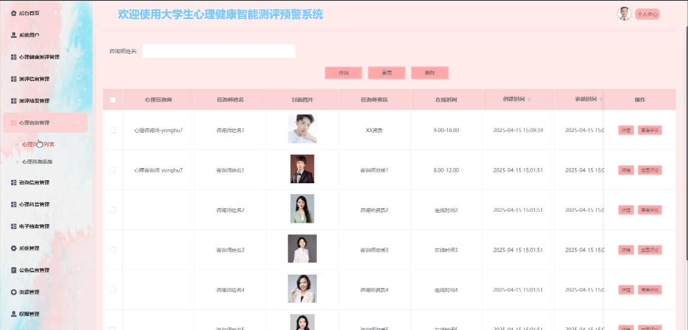The height and width of the screenshot is (330, 688).
Task: Click the person icon beside 权限管理
Action: [13, 314]
